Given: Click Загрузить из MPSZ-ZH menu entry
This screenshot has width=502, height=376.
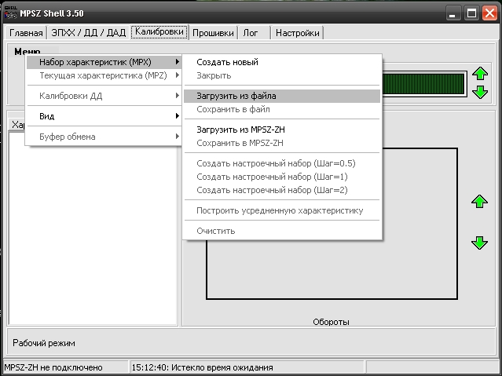Looking at the screenshot, I should pos(240,130).
